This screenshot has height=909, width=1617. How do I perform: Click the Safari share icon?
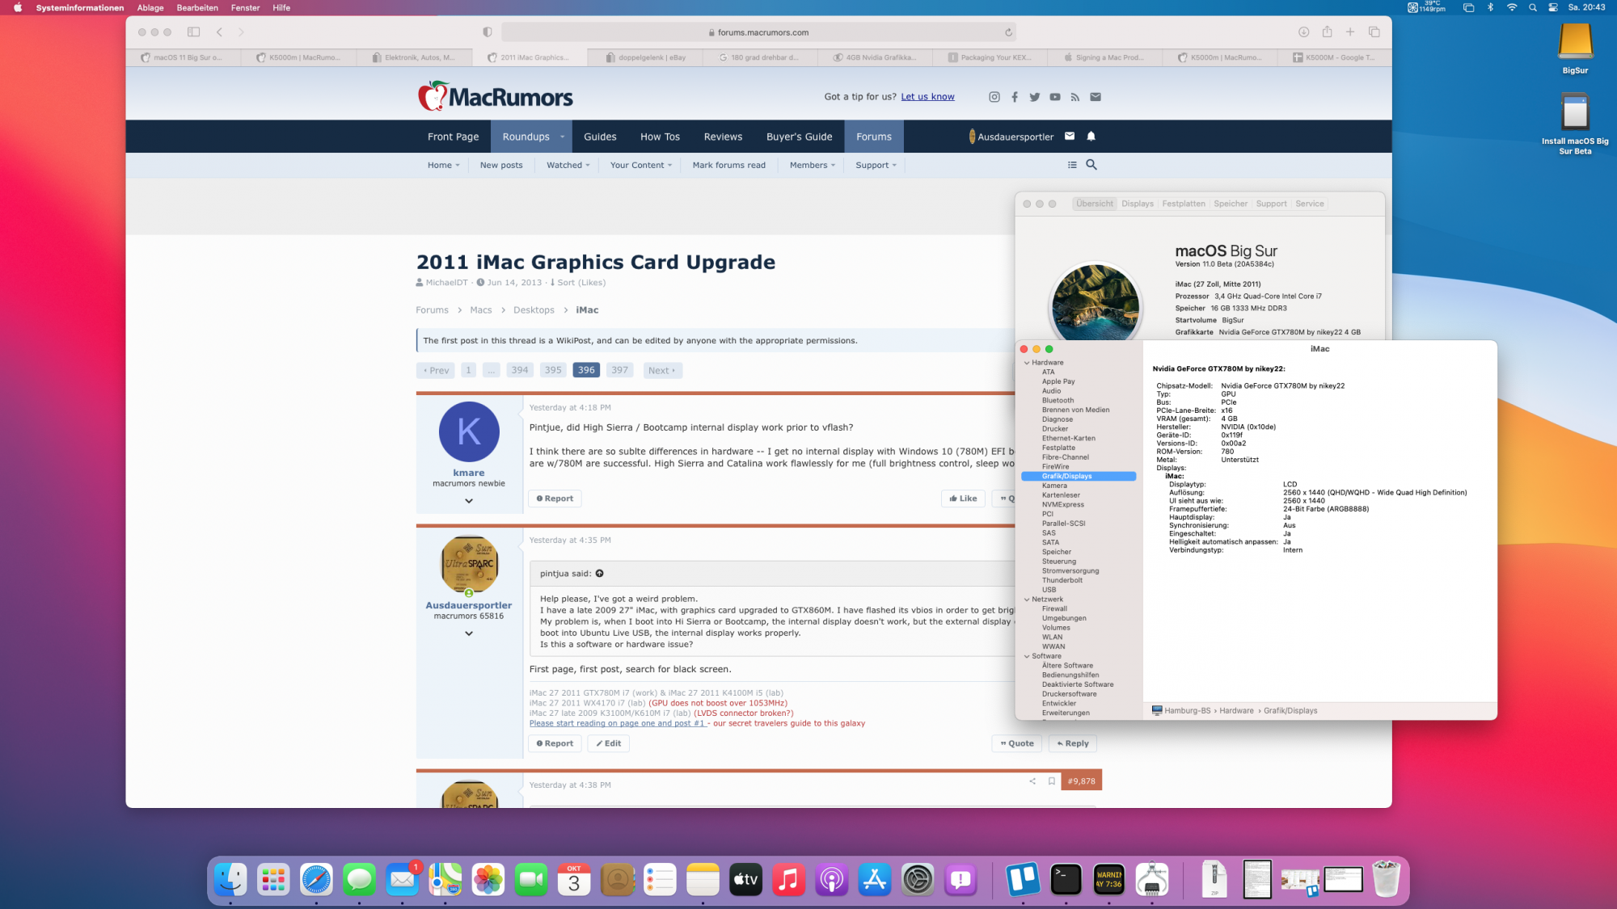click(x=1327, y=32)
